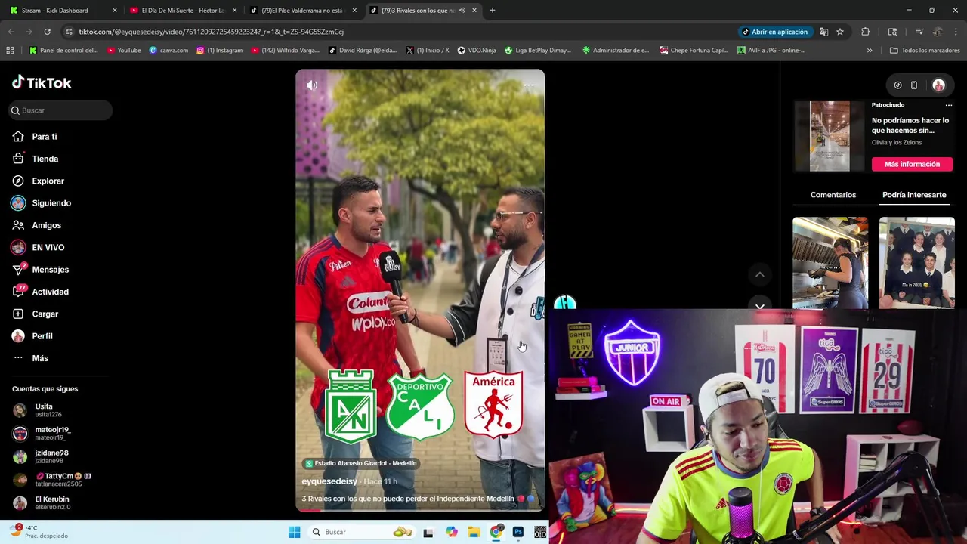This screenshot has height=544, width=967.
Task: Reload the page
Action: 47,32
